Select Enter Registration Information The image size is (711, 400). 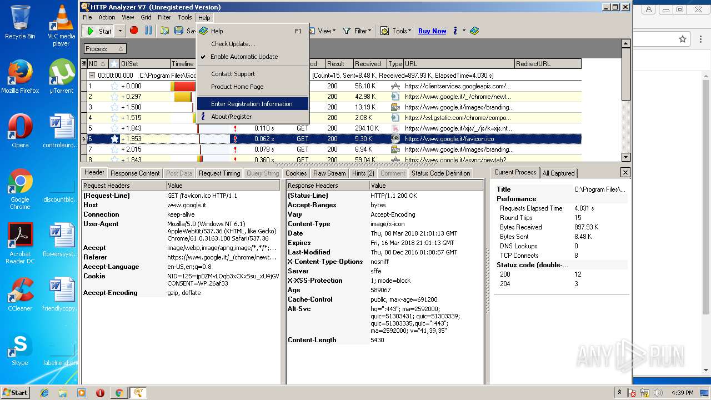click(x=253, y=104)
